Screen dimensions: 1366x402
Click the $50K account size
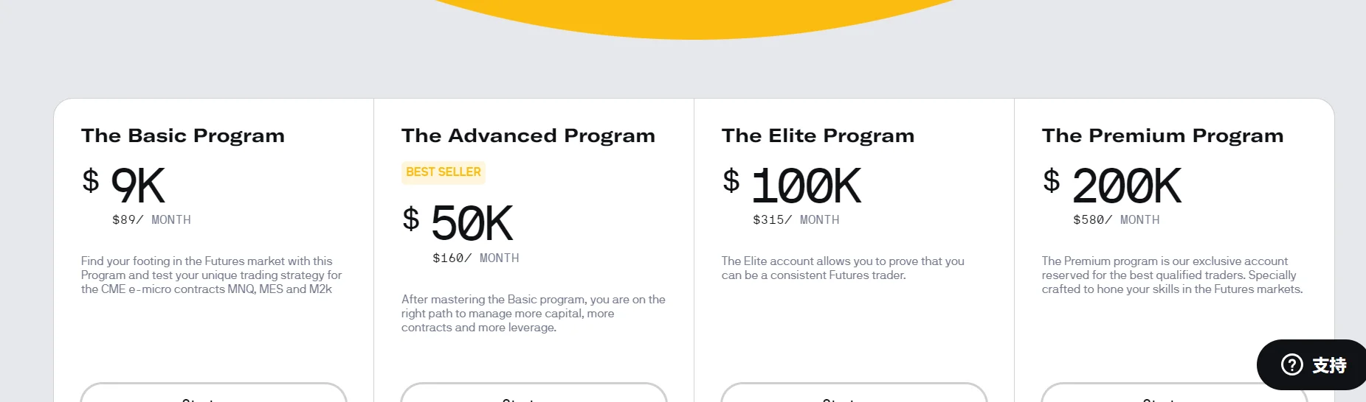pos(471,224)
